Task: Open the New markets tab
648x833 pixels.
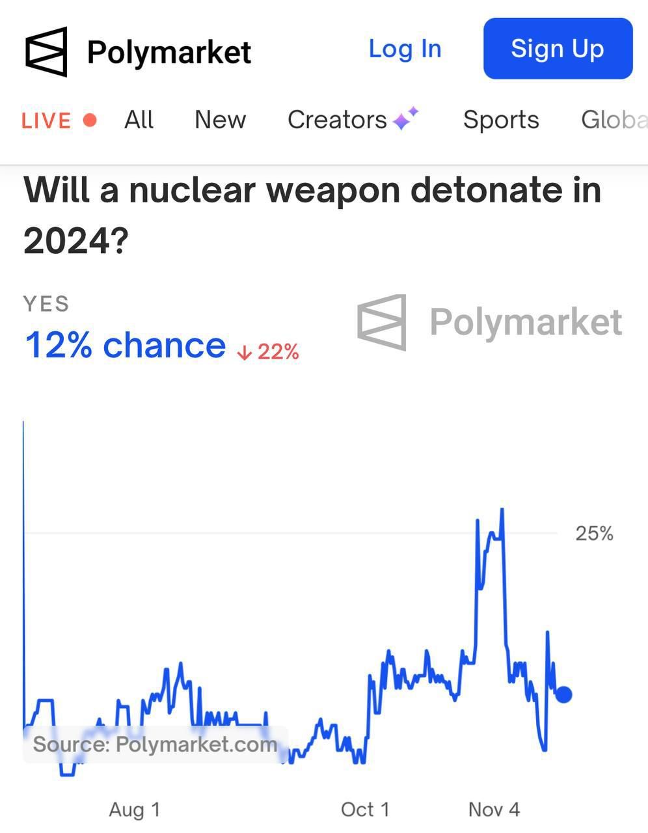Action: [x=220, y=120]
